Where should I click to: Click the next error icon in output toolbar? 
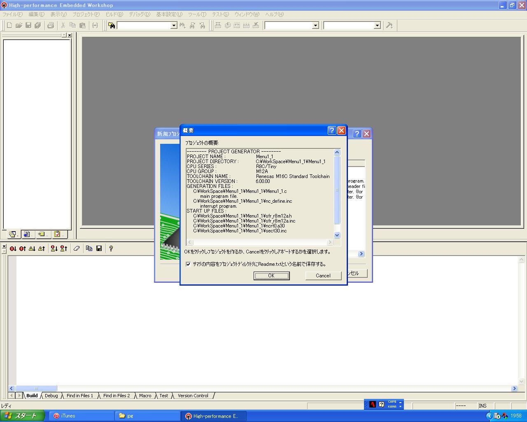pos(13,249)
